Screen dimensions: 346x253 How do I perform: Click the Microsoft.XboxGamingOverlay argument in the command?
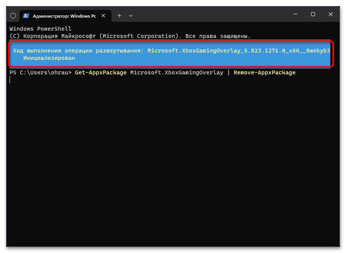[177, 72]
